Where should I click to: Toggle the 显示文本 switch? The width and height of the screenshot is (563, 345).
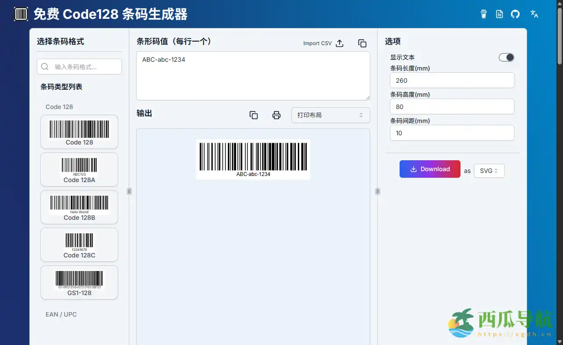506,57
